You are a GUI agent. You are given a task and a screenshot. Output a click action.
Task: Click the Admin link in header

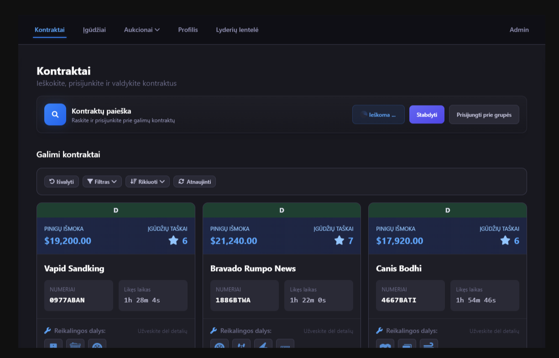[519, 30]
